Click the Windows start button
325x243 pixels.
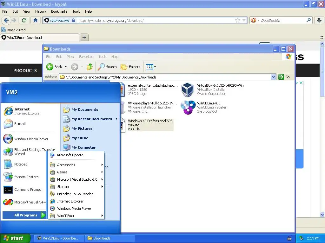tap(15, 238)
